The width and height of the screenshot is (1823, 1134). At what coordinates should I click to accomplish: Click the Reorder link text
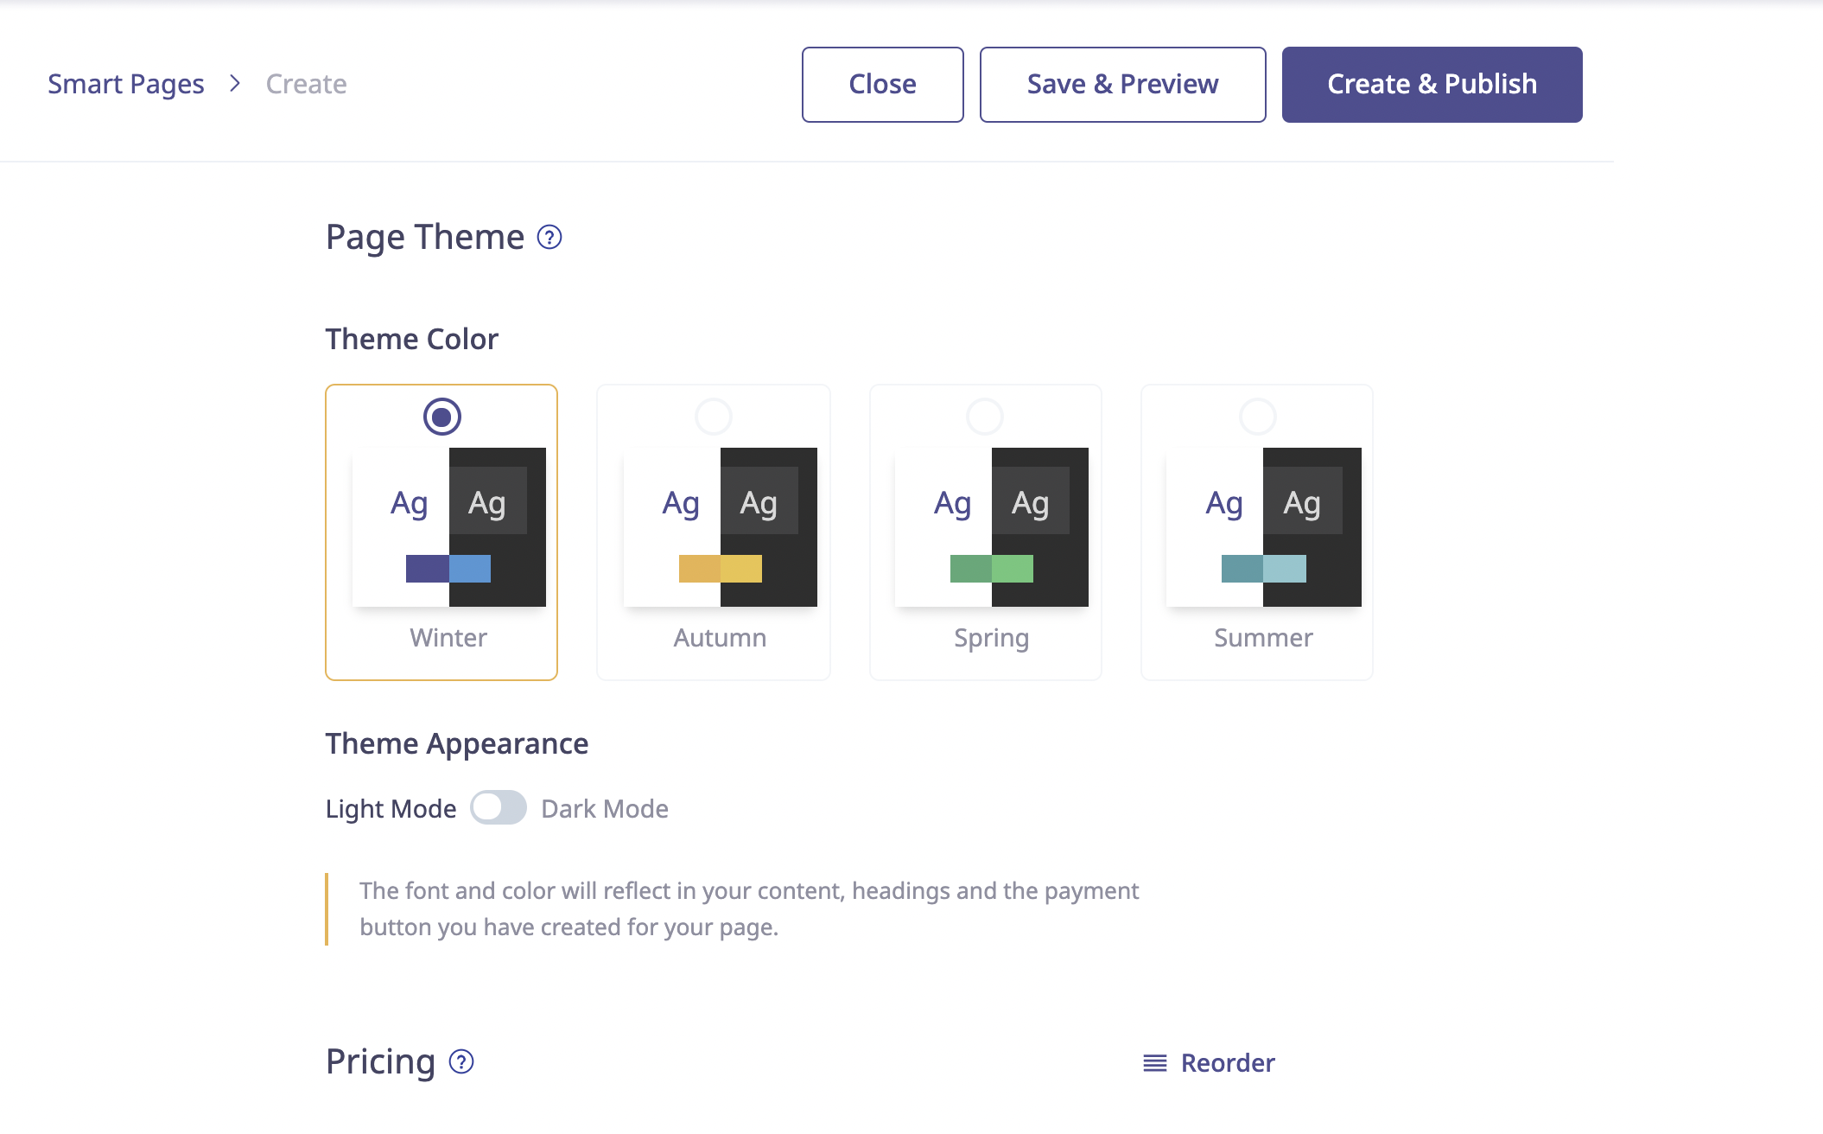coord(1227,1063)
